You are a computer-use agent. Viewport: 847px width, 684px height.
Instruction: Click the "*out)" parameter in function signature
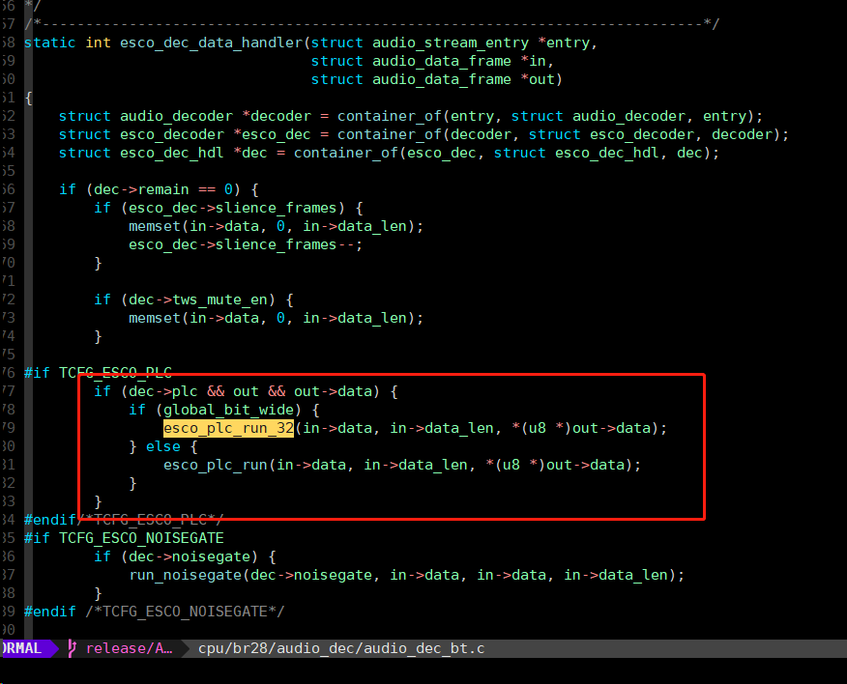[541, 79]
